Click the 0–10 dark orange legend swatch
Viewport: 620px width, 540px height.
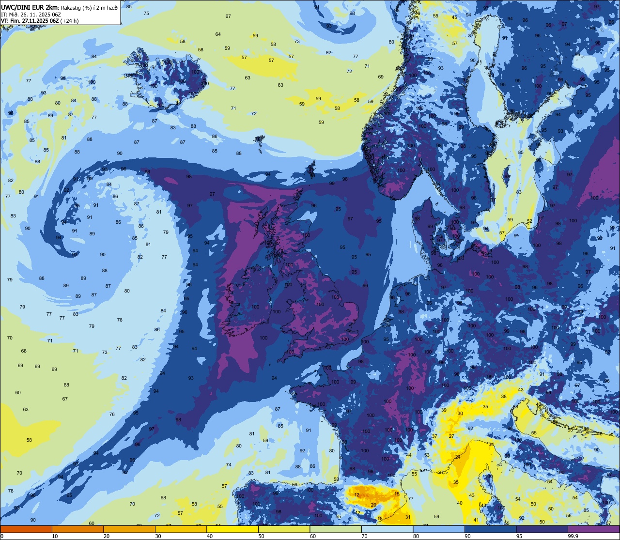(x=26, y=529)
